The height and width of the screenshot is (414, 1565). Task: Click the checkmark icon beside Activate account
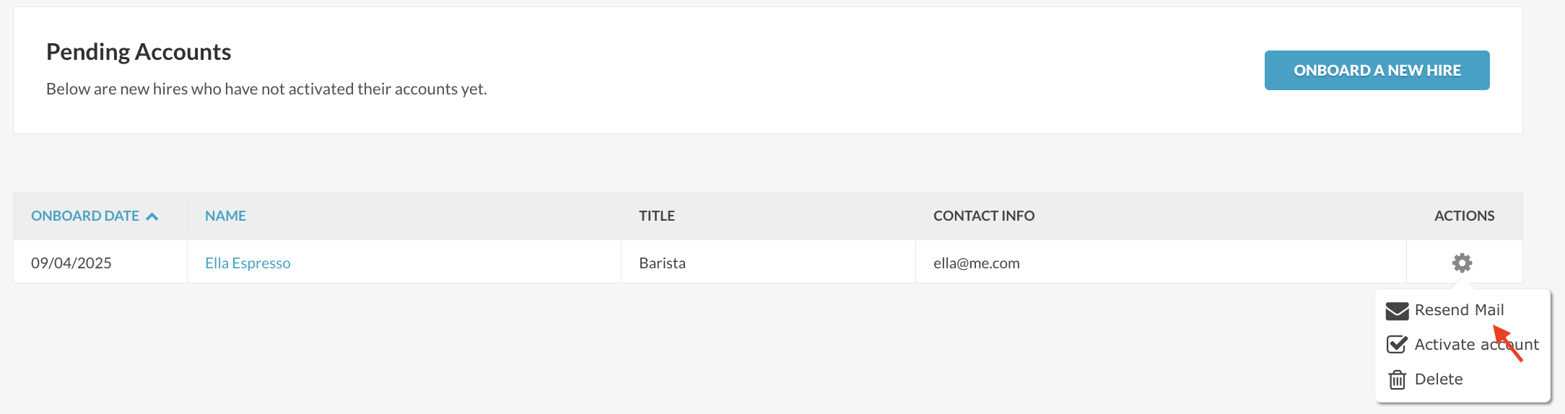pos(1398,345)
